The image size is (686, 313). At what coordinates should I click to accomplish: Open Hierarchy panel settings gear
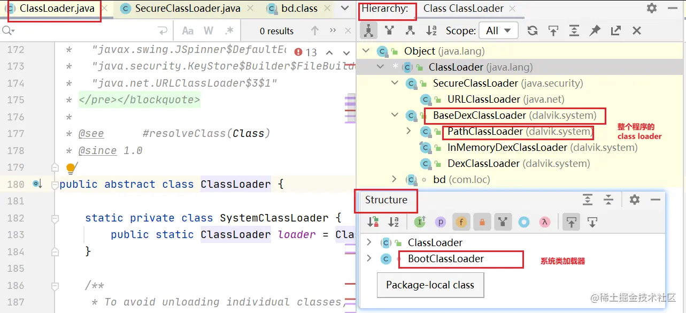pos(651,8)
